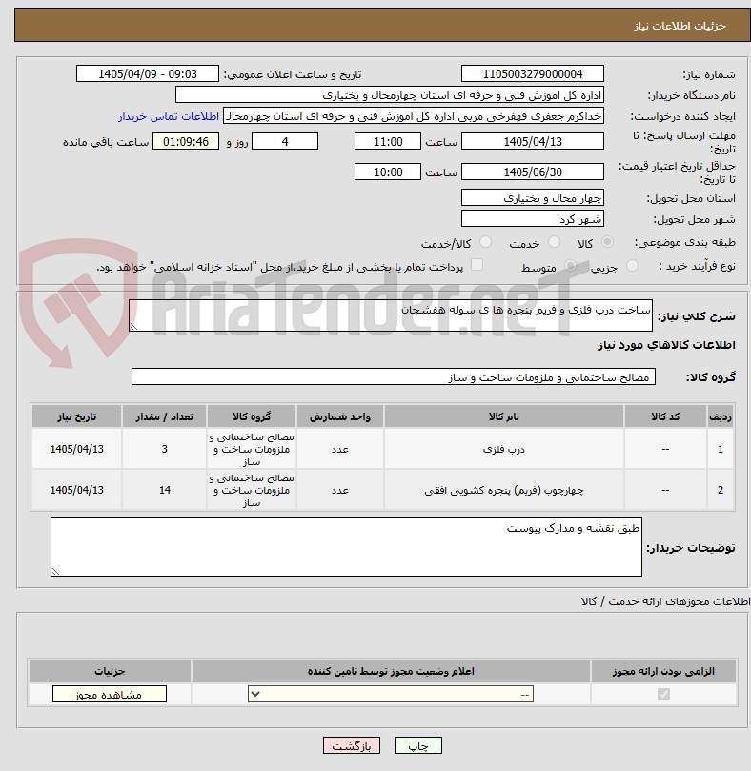The image size is (751, 771).
Task: Click the واحد شمارش column header
Action: (x=340, y=416)
